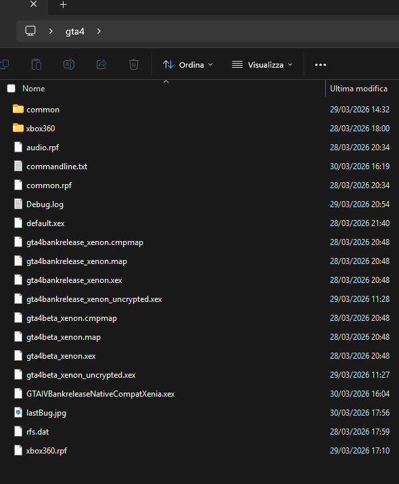Screen dimensions: 399x484
Task: Click the folder name 'xbox360'
Action: [41, 129]
